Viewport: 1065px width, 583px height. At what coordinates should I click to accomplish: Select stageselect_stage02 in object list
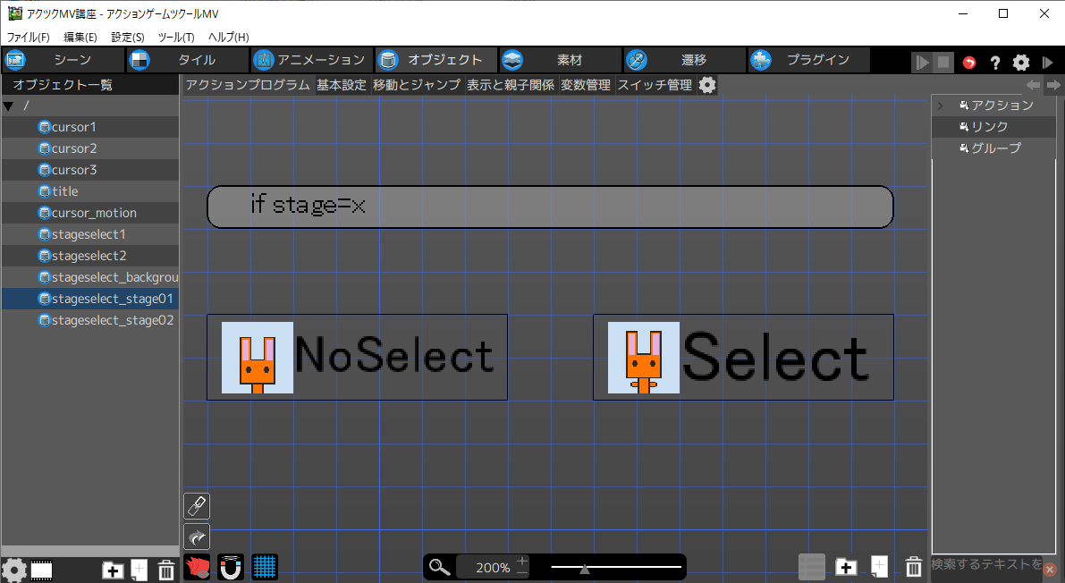click(112, 320)
